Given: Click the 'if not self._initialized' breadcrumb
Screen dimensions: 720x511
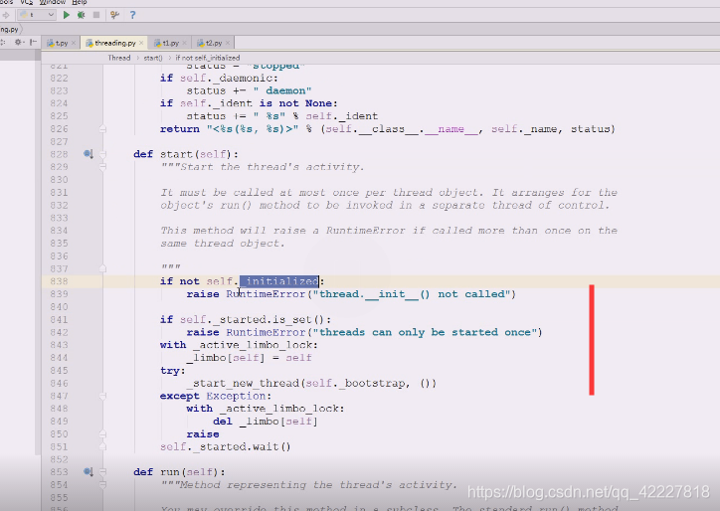Looking at the screenshot, I should [x=208, y=58].
